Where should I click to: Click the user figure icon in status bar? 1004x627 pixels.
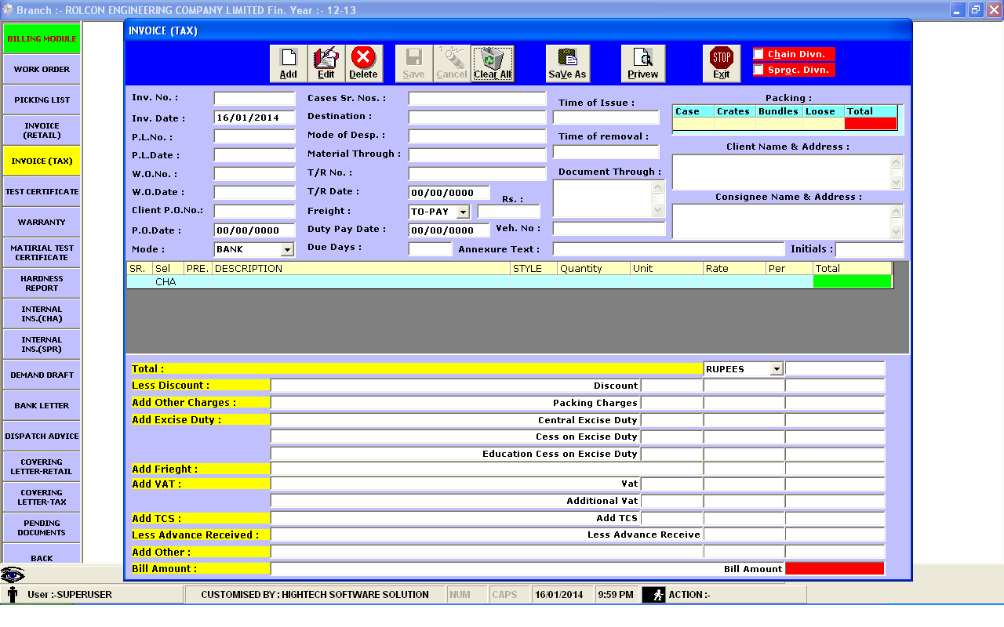coord(12,595)
